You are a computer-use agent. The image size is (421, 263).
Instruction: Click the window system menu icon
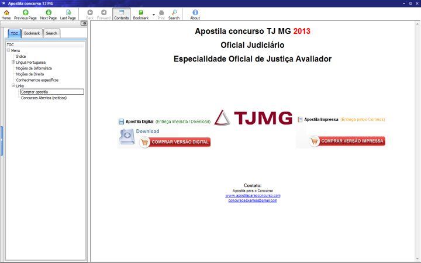(4, 4)
